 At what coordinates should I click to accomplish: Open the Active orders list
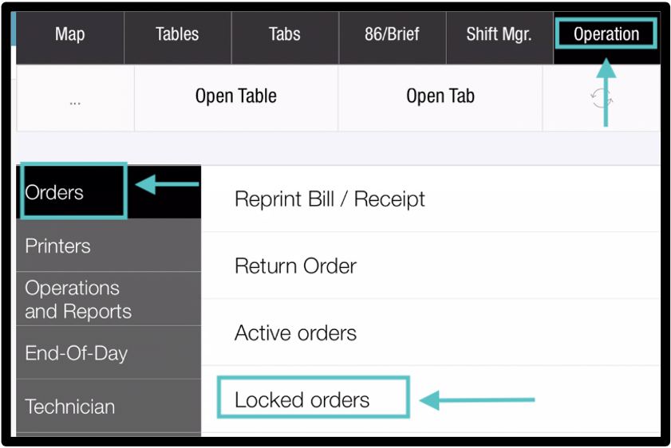click(x=295, y=332)
